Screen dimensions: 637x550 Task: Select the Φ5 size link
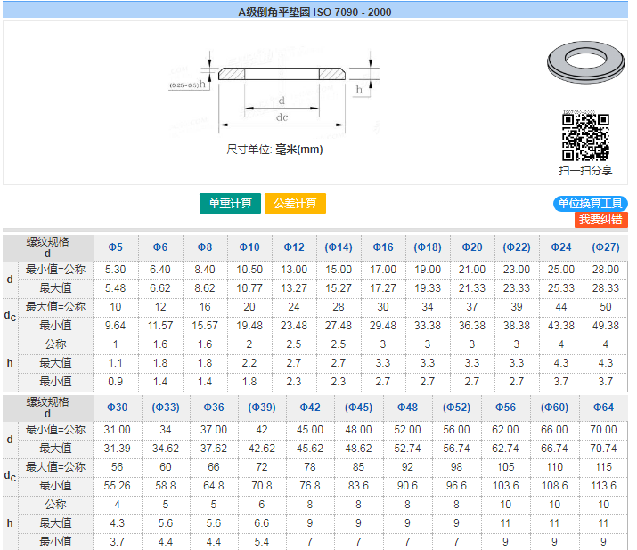116,247
